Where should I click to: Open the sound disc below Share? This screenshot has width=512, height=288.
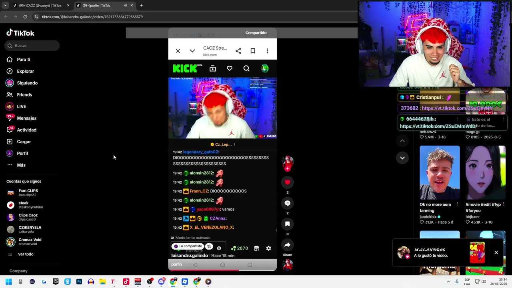287,265
